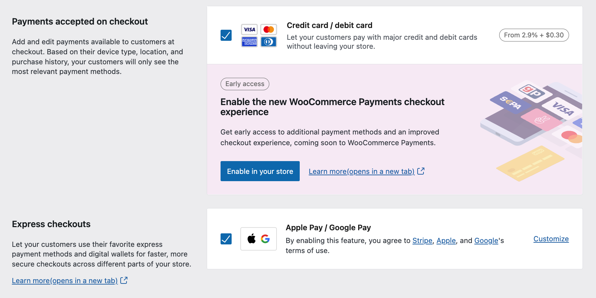This screenshot has height=298, width=596.
Task: Open the Stripe terms link
Action: point(422,240)
